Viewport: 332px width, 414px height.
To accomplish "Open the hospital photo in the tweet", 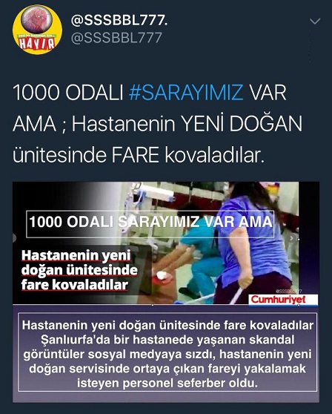I will click(x=166, y=243).
